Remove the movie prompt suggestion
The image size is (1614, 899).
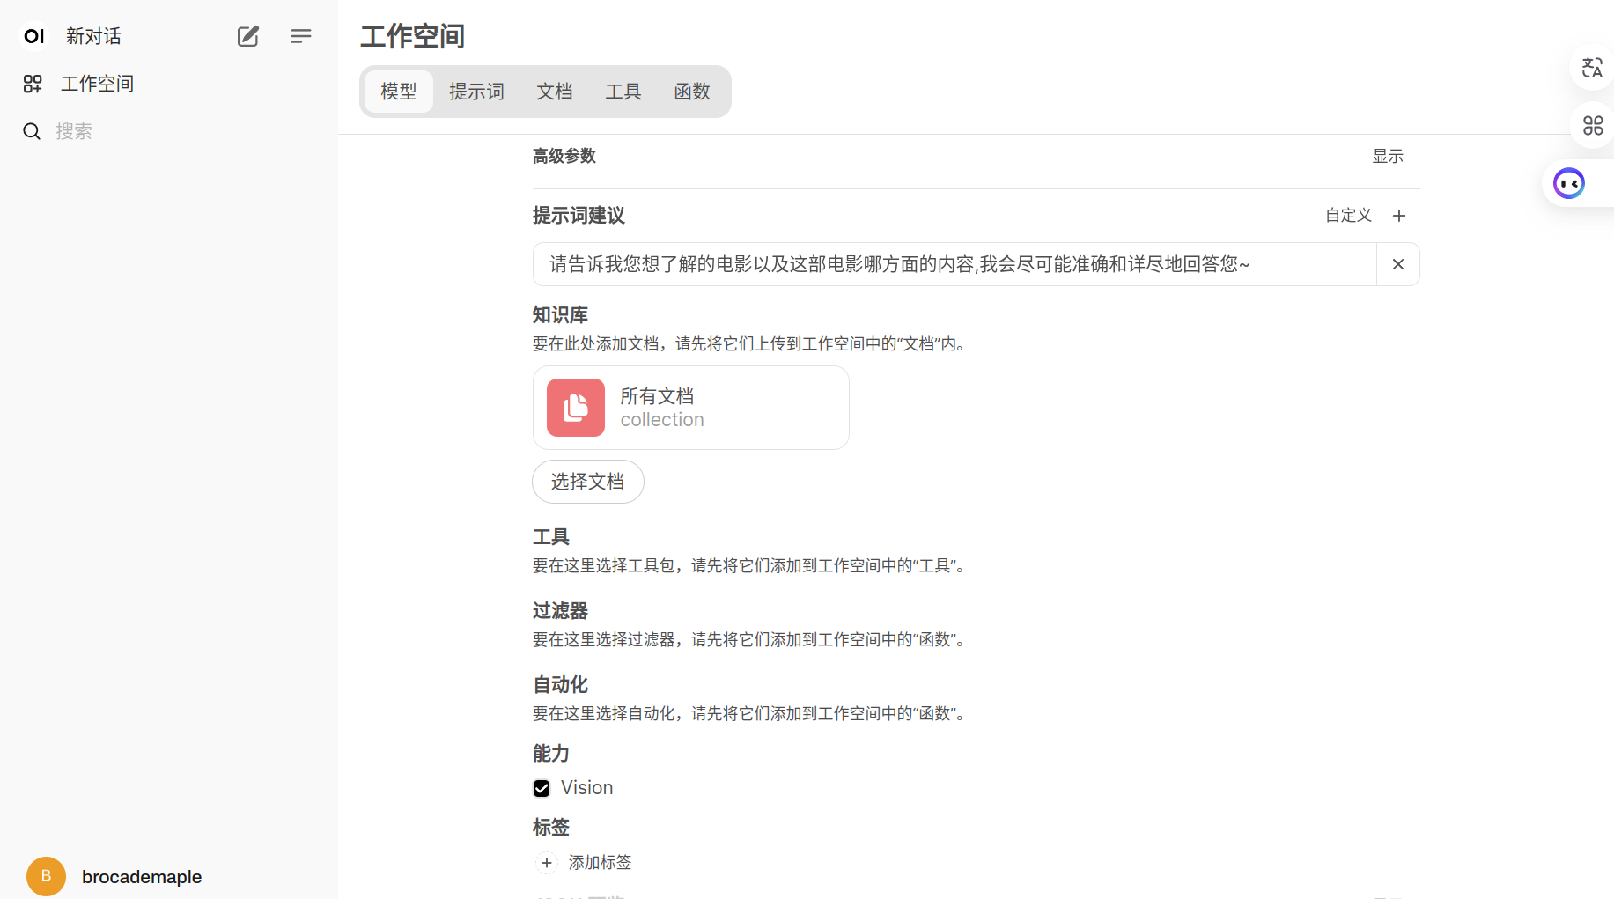1397,264
